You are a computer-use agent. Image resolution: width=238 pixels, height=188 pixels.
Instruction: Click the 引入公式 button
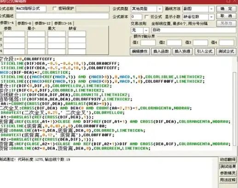coord(204,51)
